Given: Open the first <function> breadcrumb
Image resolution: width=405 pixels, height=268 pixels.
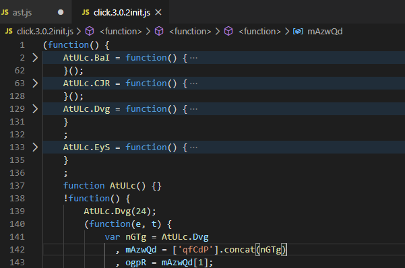Looking at the screenshot, I should pyautogui.click(x=121, y=32).
